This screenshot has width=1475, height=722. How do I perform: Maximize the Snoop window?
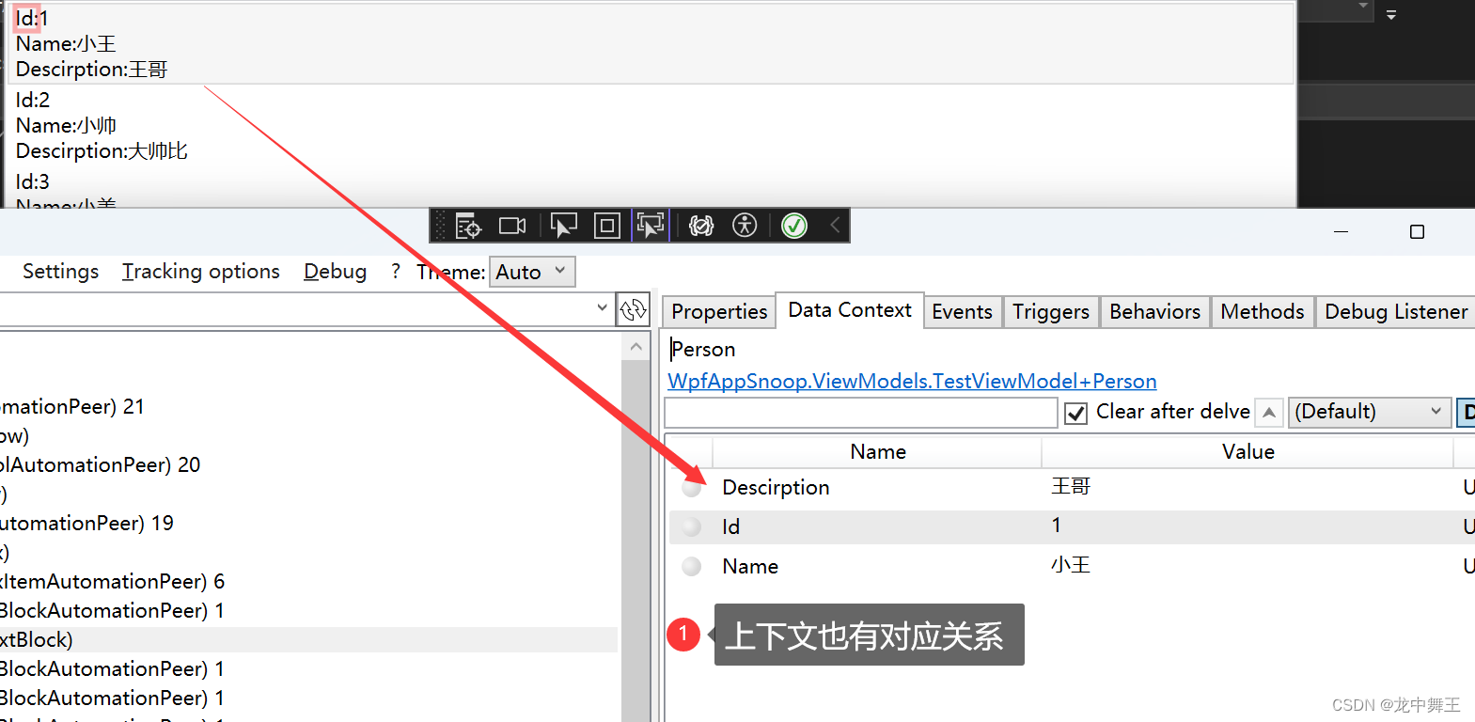pos(1418,231)
